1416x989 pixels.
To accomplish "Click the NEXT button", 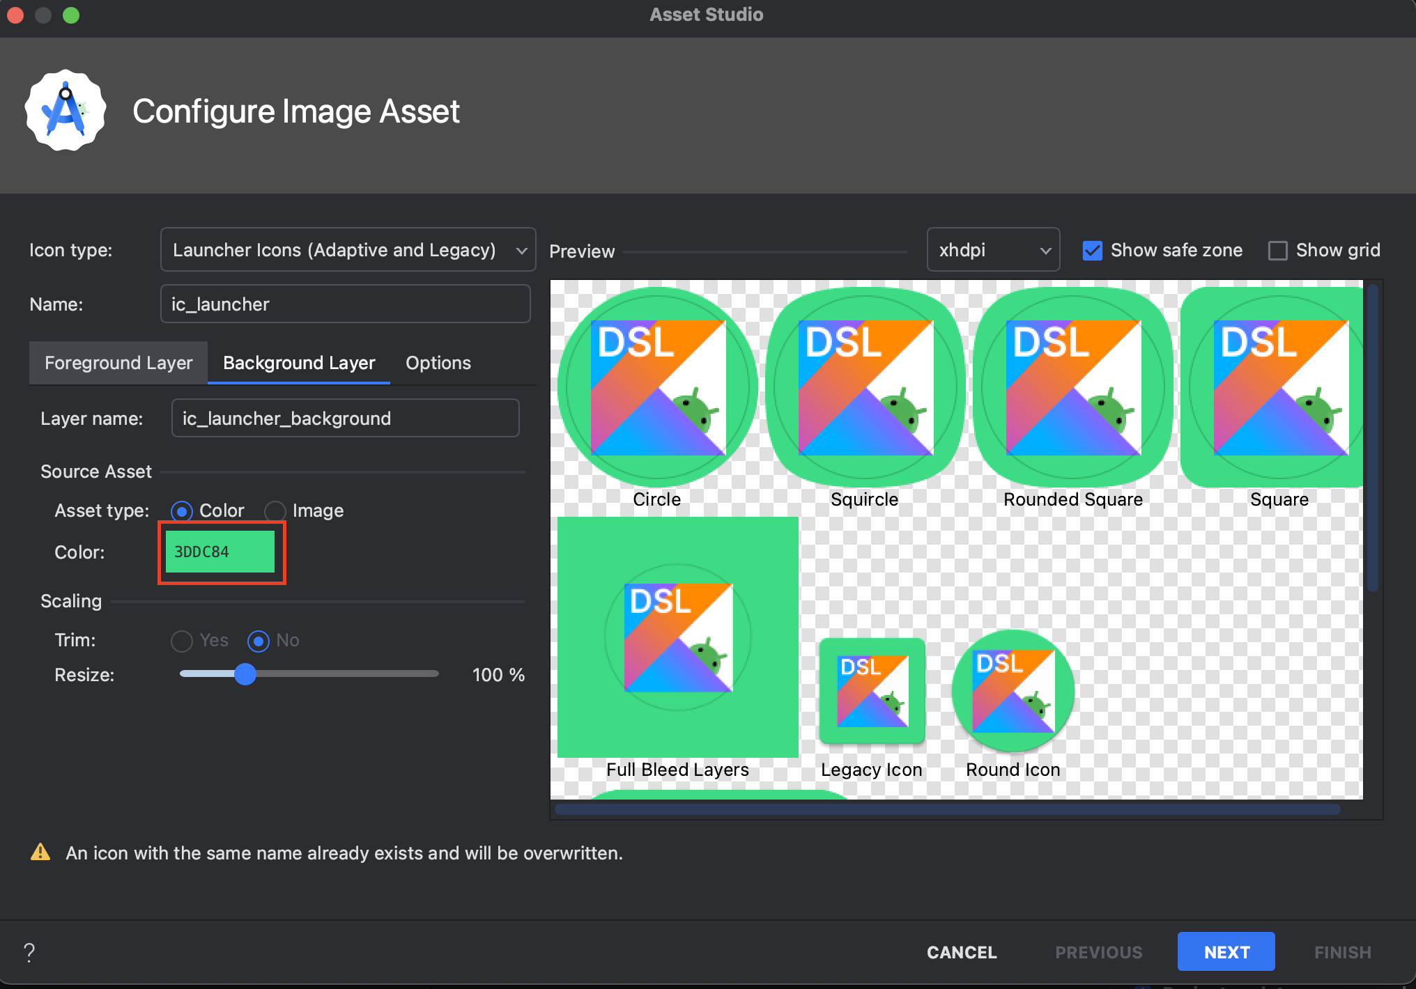I will (1226, 951).
